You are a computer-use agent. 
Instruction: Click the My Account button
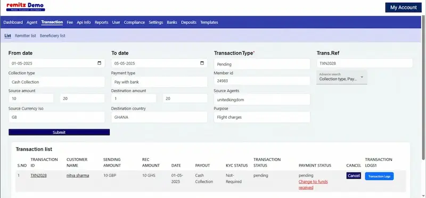[x=404, y=7]
